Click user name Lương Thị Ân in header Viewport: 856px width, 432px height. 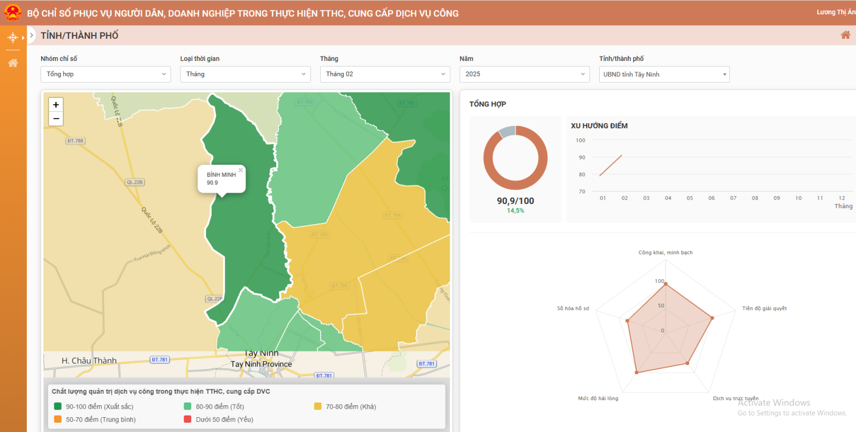pos(836,13)
